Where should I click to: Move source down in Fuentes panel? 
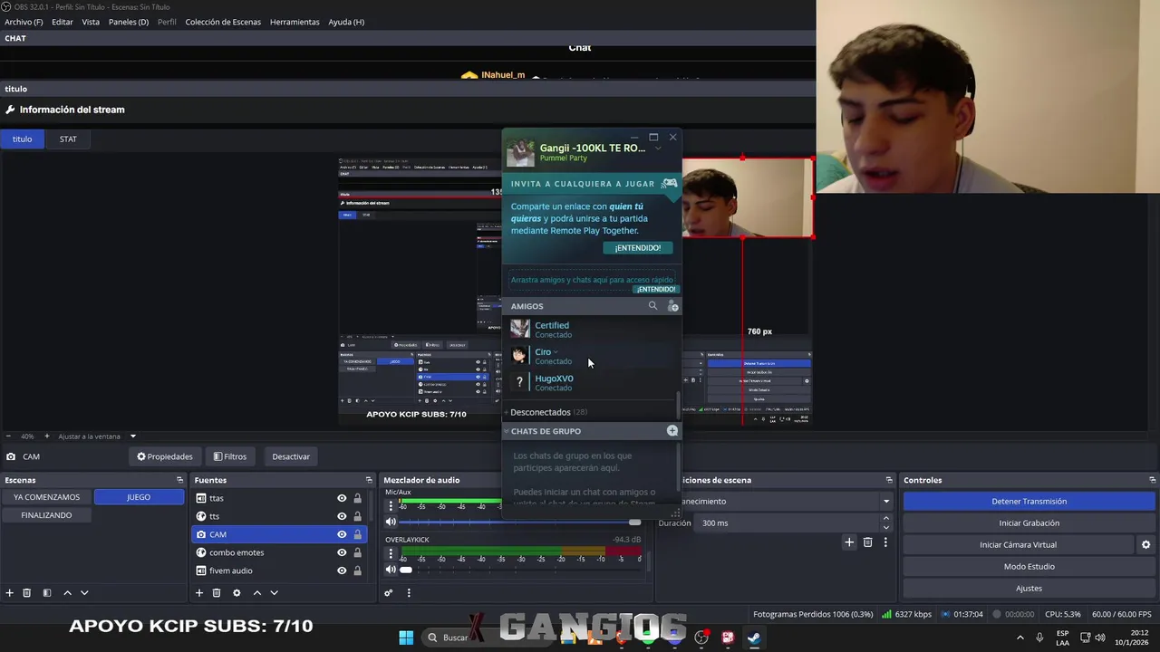[274, 593]
